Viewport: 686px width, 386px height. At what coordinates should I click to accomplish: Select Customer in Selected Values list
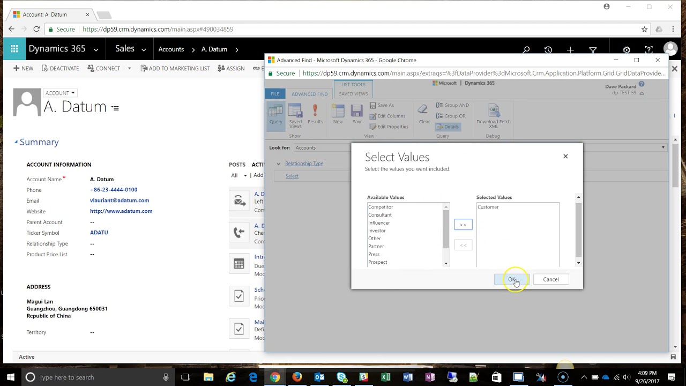pyautogui.click(x=488, y=207)
